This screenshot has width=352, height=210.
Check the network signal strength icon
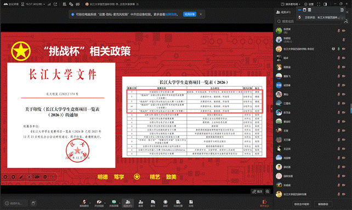(x=49, y=4)
